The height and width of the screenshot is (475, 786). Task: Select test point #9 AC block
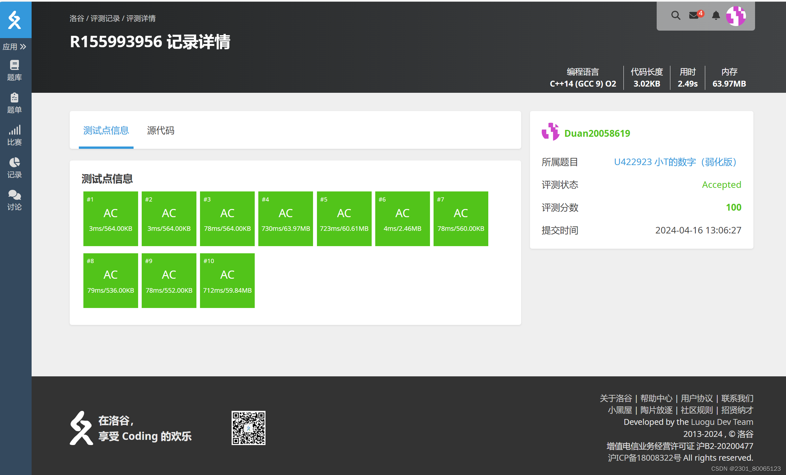point(169,280)
